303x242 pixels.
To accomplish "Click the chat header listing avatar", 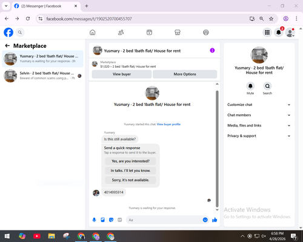I will coord(98,50).
